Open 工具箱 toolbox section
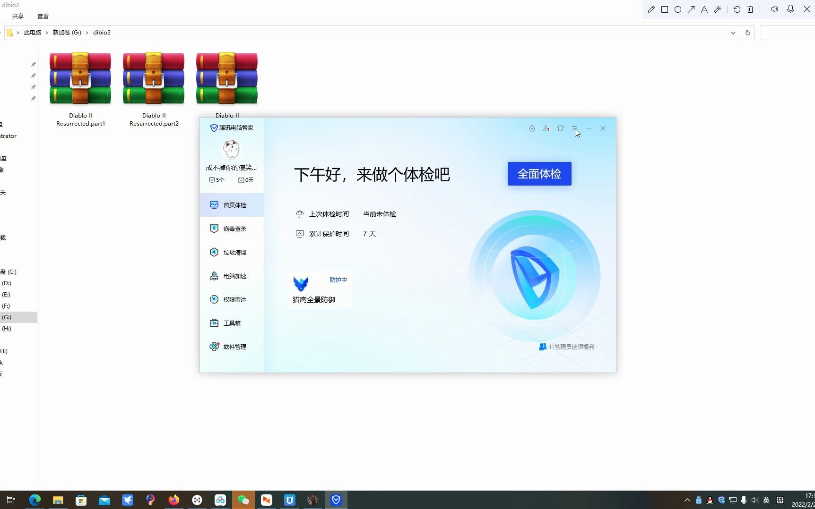Screen dimensions: 815x509 [x=232, y=323]
